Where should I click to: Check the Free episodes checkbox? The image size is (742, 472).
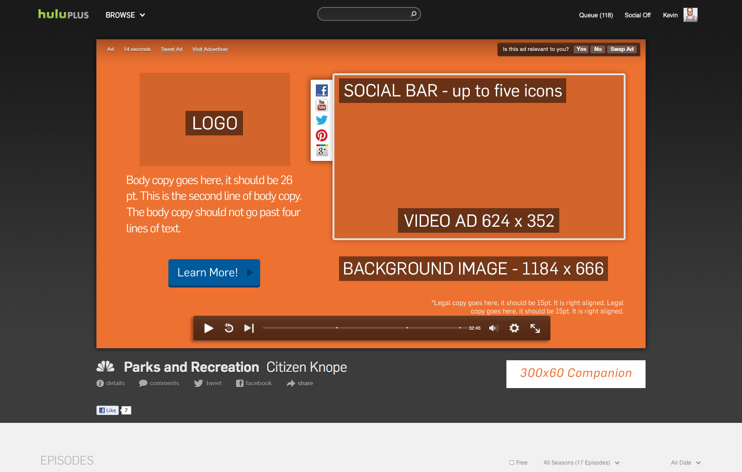pos(512,463)
